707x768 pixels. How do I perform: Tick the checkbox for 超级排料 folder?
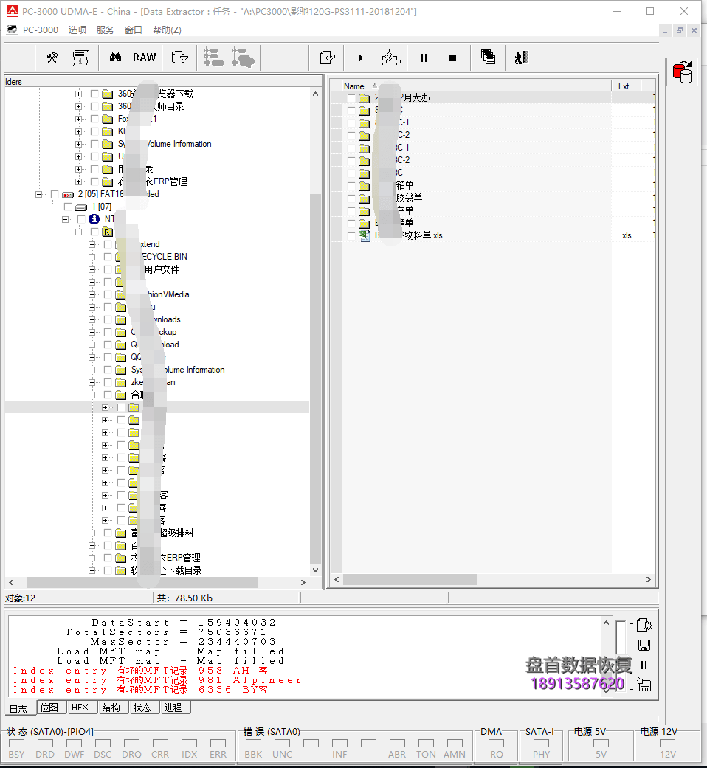click(x=108, y=533)
